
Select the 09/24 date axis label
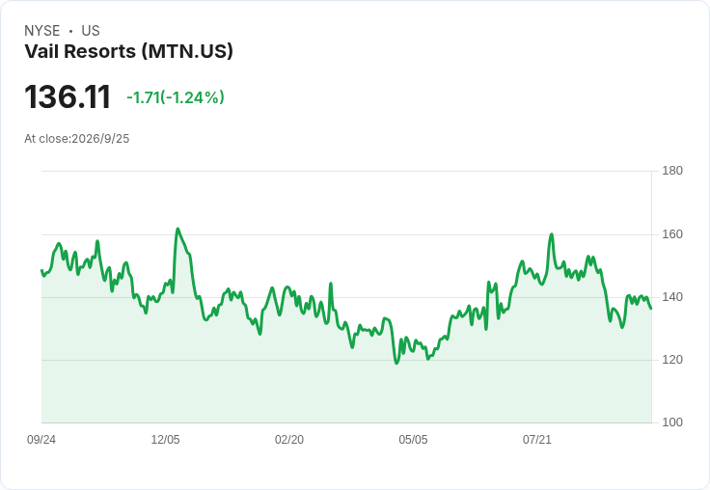[x=41, y=440]
